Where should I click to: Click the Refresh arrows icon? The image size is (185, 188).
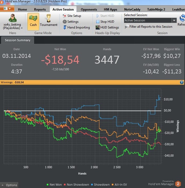(182, 18)
